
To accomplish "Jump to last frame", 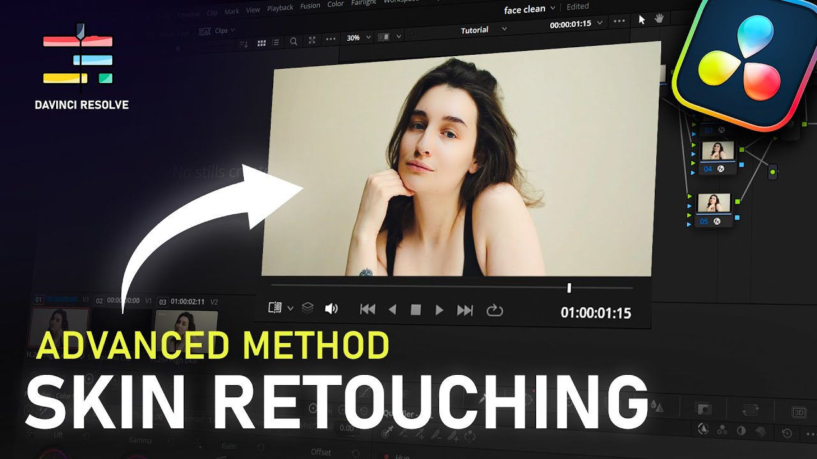I will pos(465,310).
